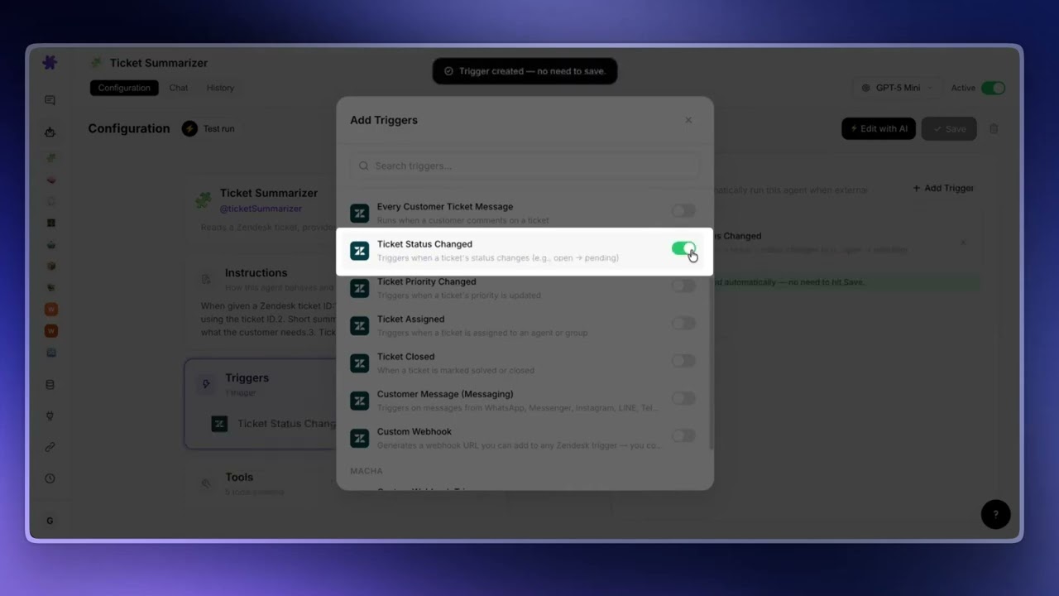The width and height of the screenshot is (1059, 596).
Task: Enable Every Customer Ticket Message trigger
Action: click(x=683, y=211)
